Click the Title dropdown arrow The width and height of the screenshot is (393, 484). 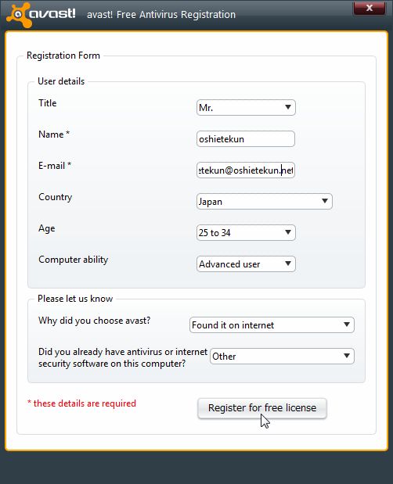click(288, 107)
